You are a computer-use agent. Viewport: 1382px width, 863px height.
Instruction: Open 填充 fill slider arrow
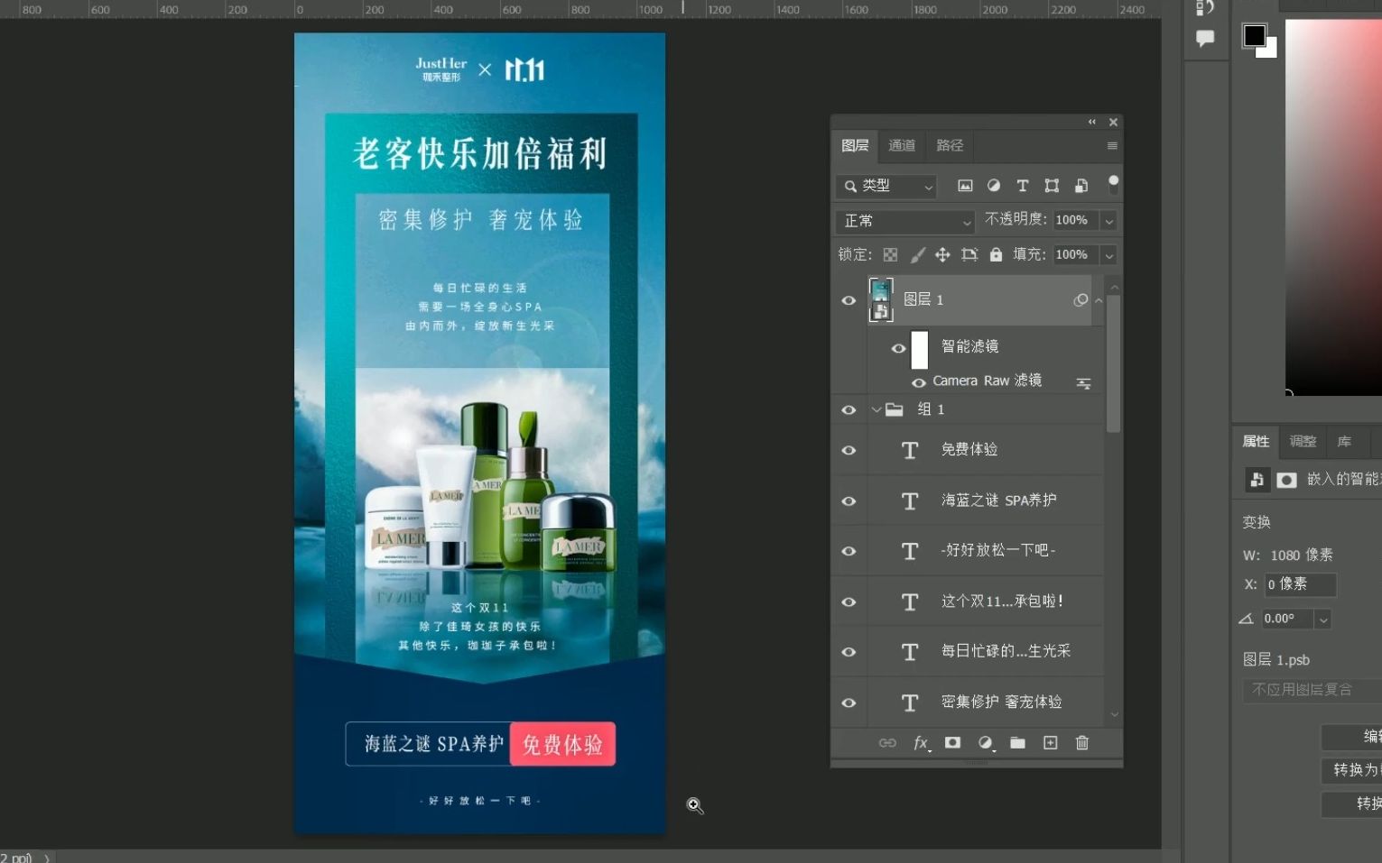click(x=1109, y=255)
